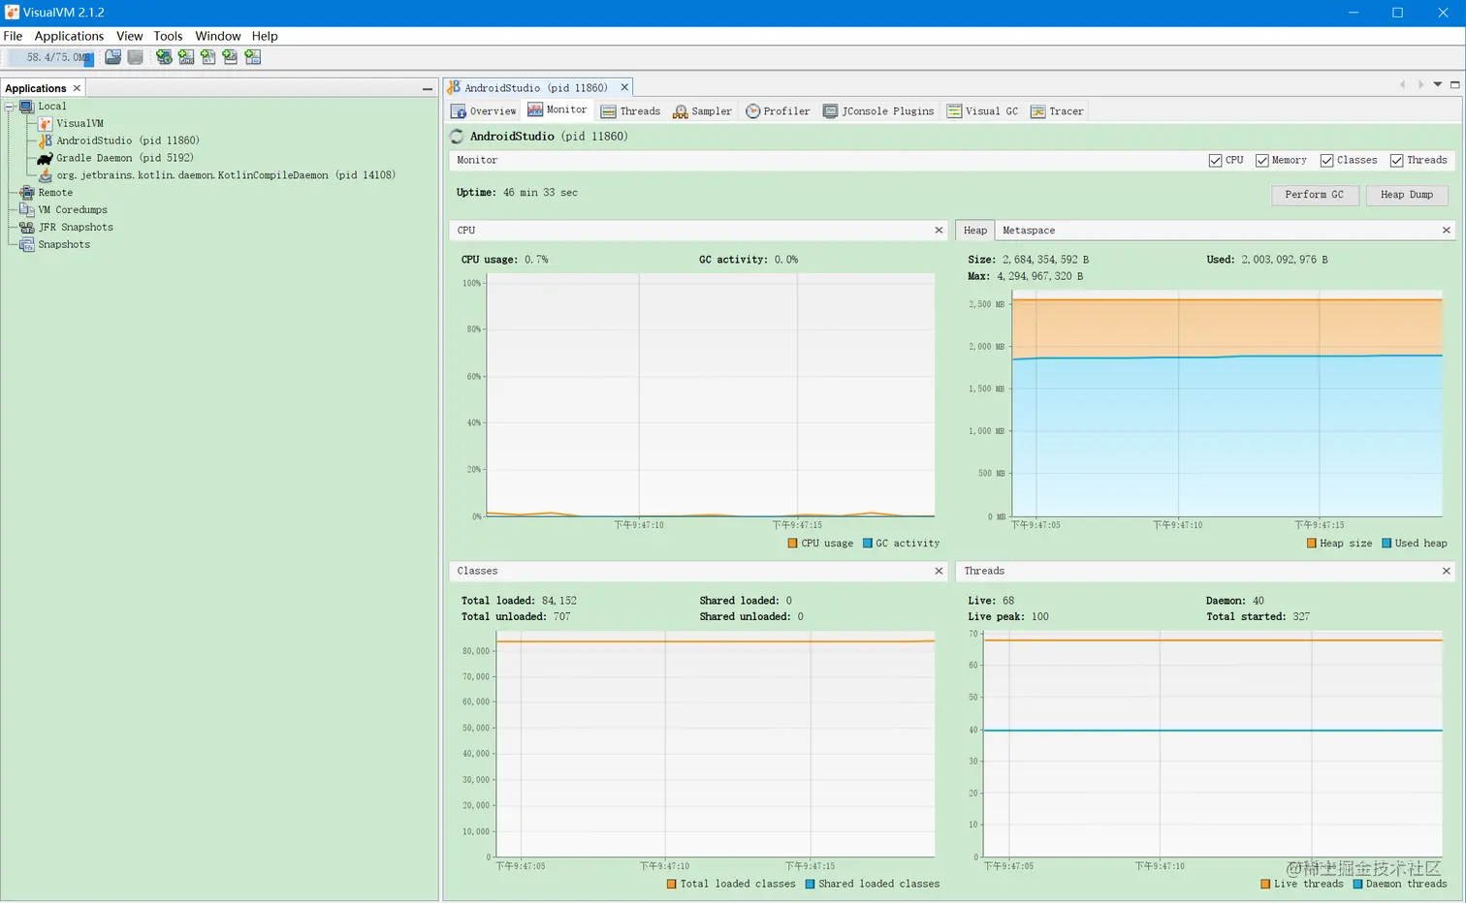1466x903 pixels.
Task: Select the Heap memory tab
Action: (x=975, y=231)
